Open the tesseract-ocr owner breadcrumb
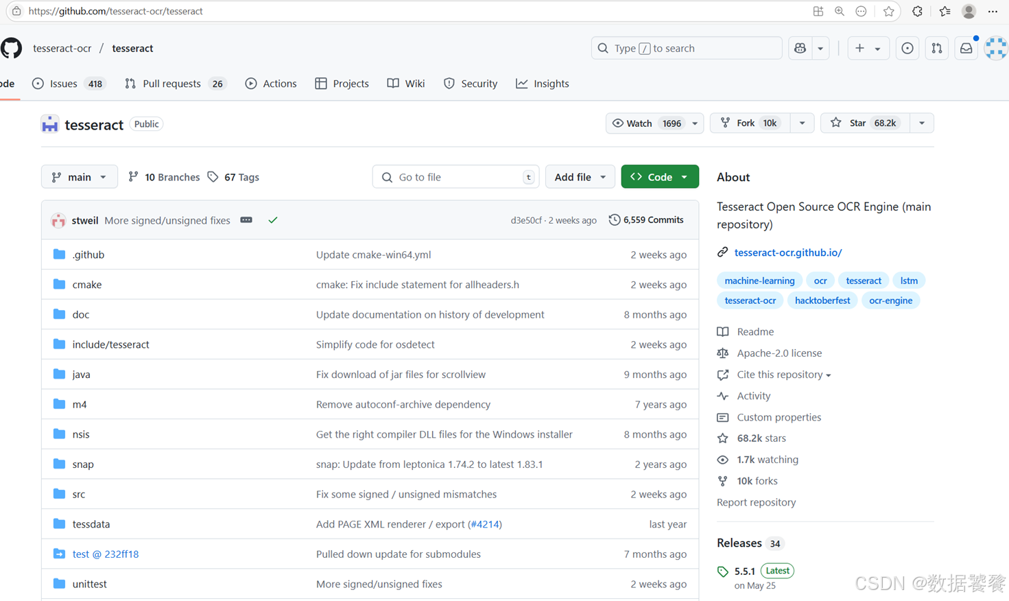This screenshot has width=1009, height=601. (x=62, y=48)
